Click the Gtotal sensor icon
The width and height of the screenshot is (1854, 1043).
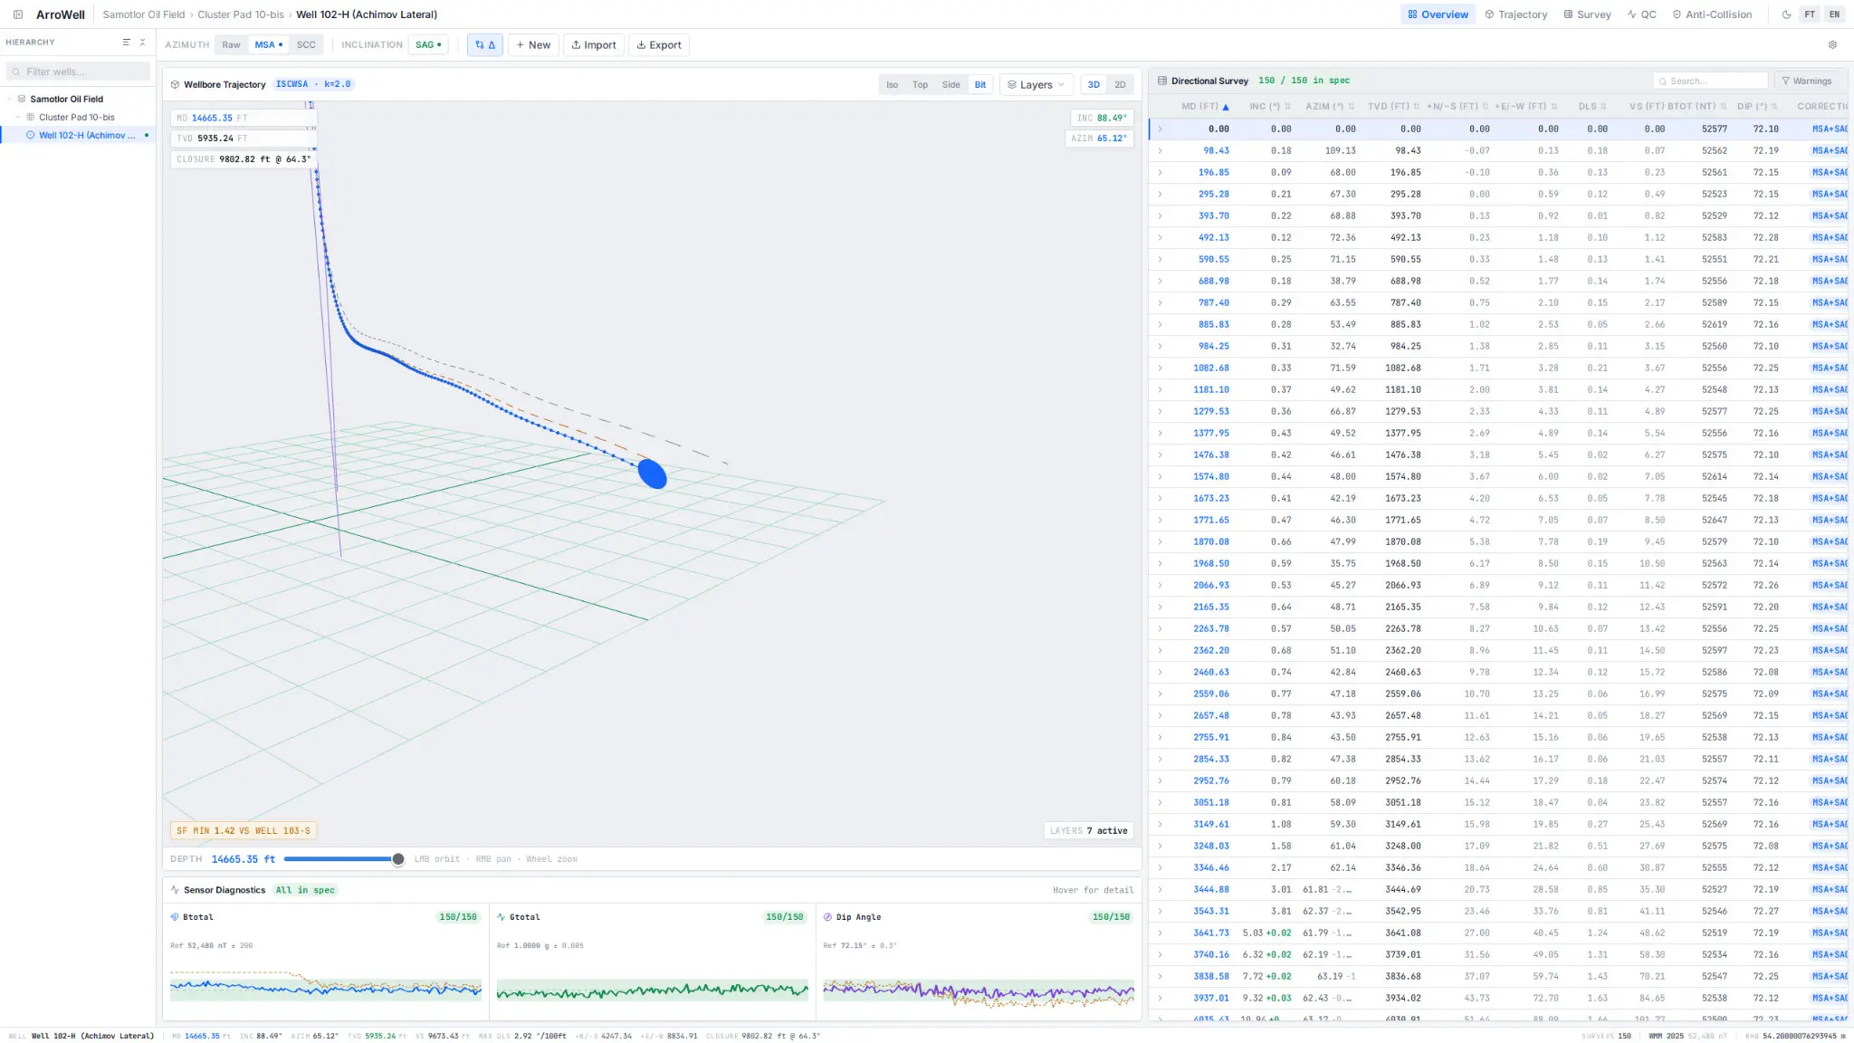pyautogui.click(x=502, y=917)
